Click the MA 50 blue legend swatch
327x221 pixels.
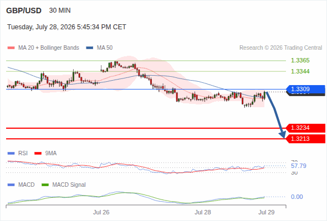point(90,48)
